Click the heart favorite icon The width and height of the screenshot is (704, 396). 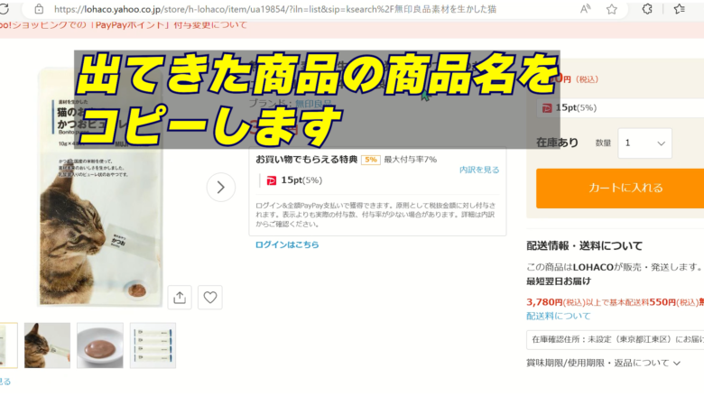[209, 298]
